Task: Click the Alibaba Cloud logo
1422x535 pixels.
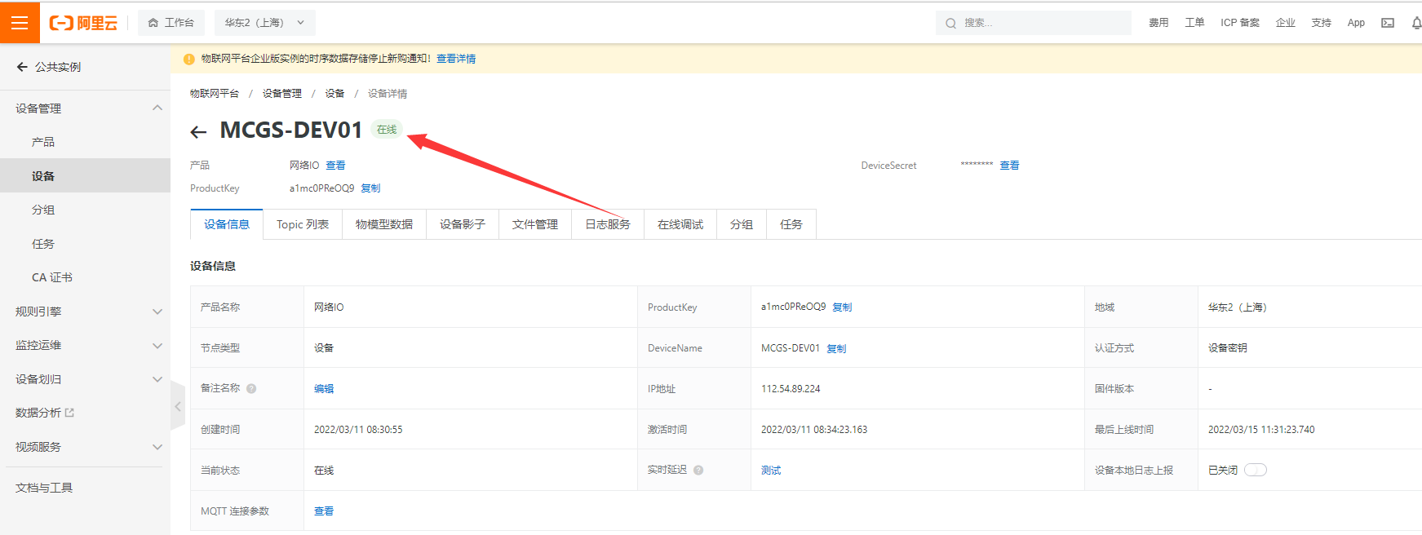Action: pyautogui.click(x=84, y=23)
